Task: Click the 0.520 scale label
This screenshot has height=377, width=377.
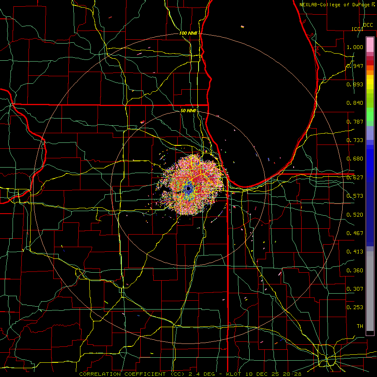Action: pyautogui.click(x=355, y=215)
